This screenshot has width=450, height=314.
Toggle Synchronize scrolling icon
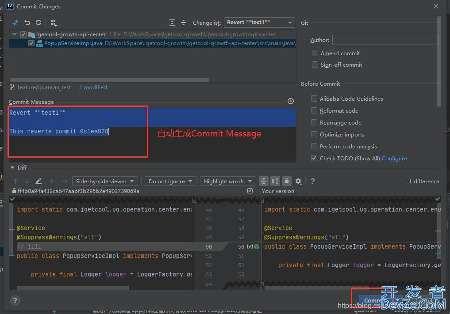275,181
